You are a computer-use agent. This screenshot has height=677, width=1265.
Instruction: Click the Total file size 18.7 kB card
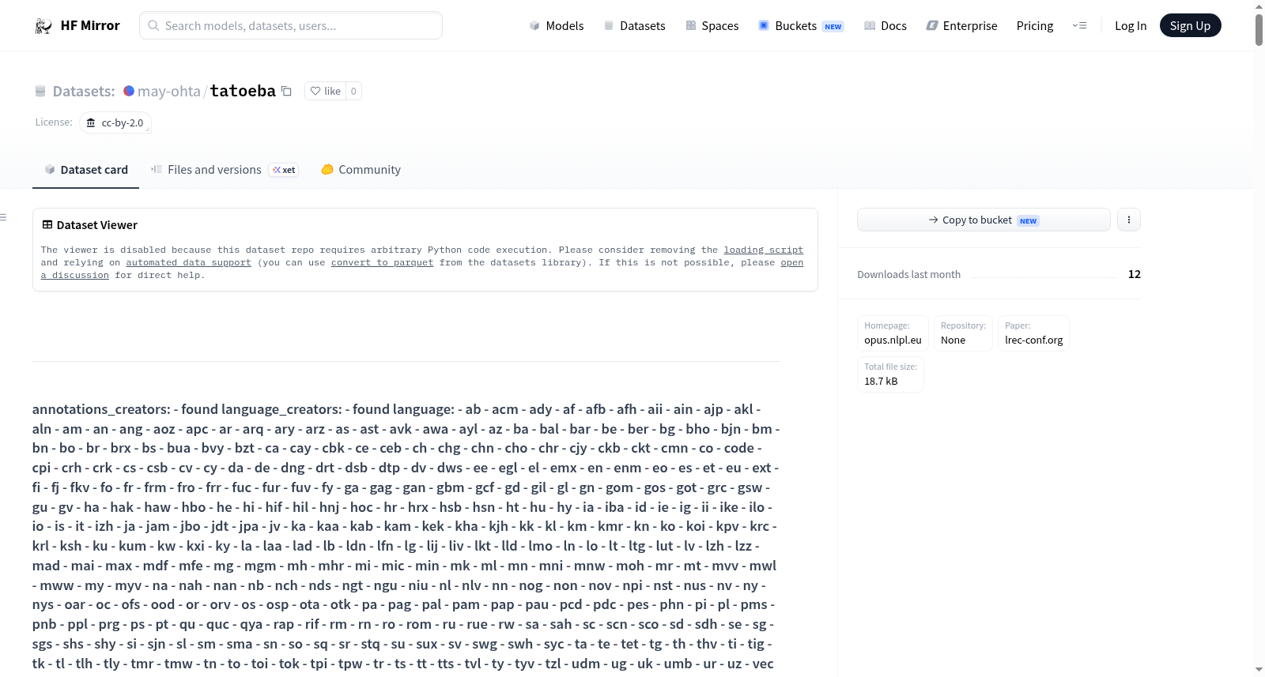[890, 374]
